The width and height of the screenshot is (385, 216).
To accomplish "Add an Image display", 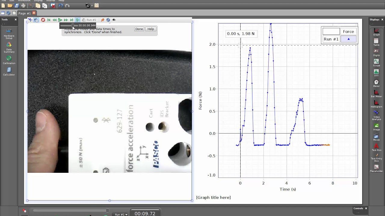I will coord(376,127).
